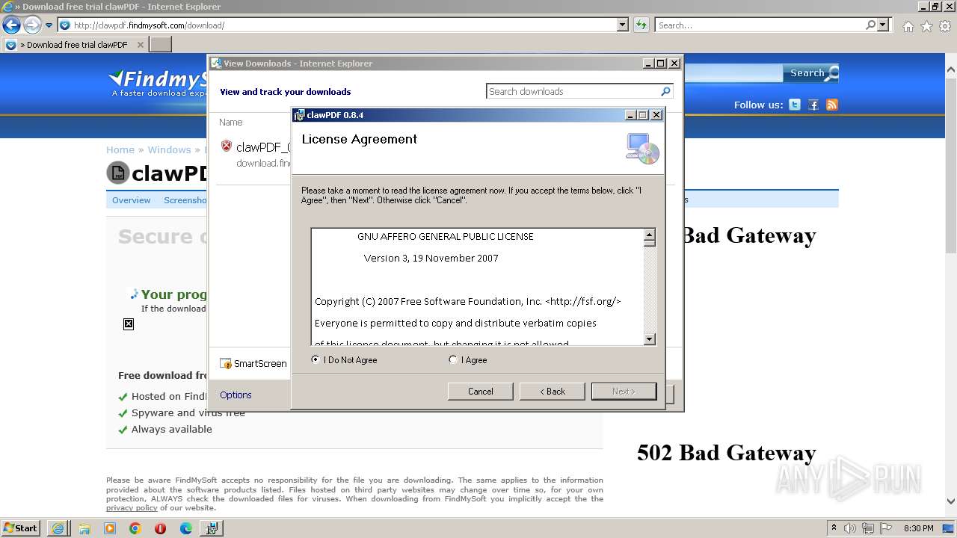Image resolution: width=957 pixels, height=538 pixels.
Task: Click the disabled Next button in installer
Action: coord(624,392)
